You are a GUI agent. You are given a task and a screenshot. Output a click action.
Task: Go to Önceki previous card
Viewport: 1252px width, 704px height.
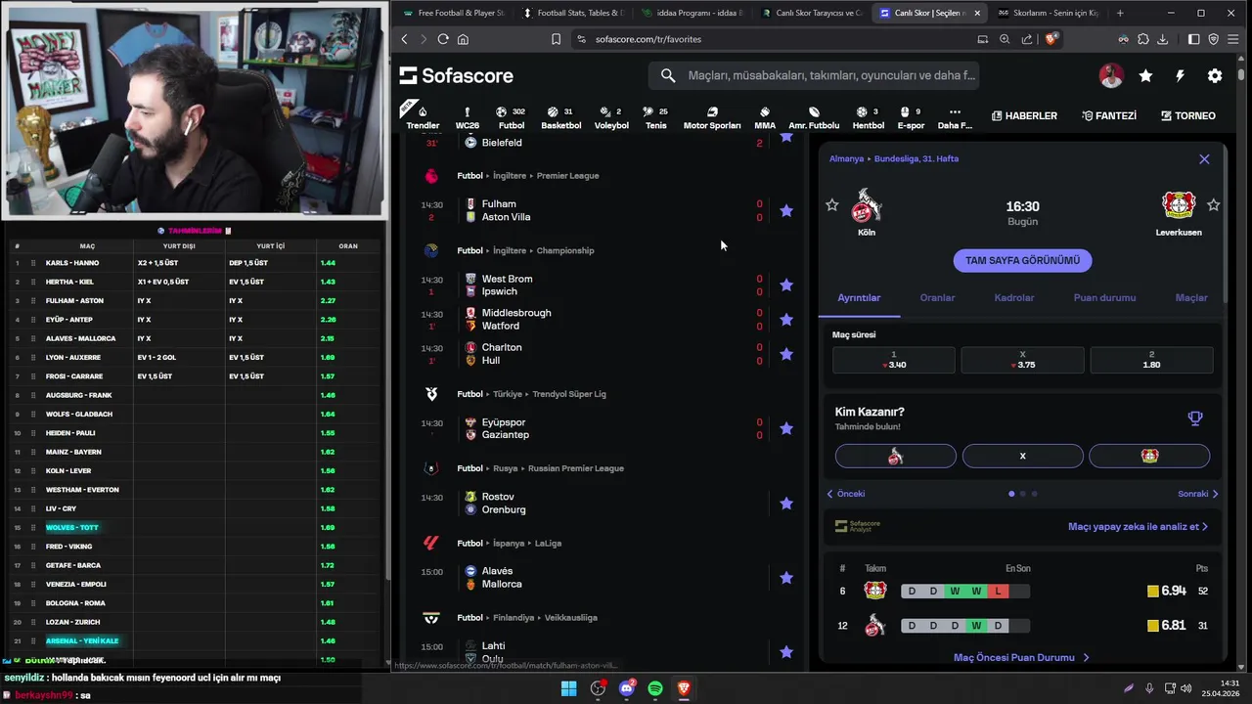[846, 494]
